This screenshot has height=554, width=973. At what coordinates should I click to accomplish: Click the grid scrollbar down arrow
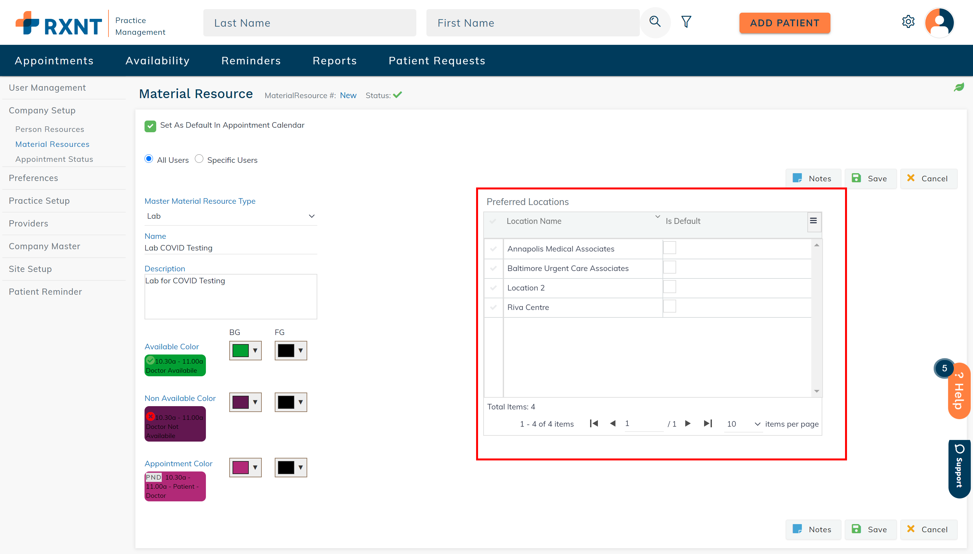(816, 391)
